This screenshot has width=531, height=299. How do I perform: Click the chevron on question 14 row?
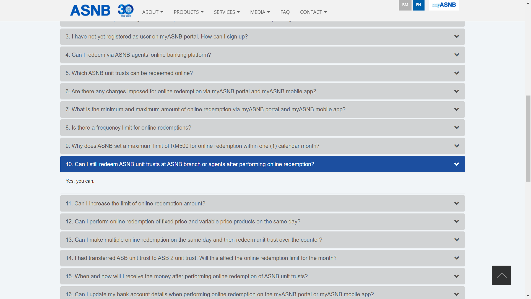click(457, 258)
